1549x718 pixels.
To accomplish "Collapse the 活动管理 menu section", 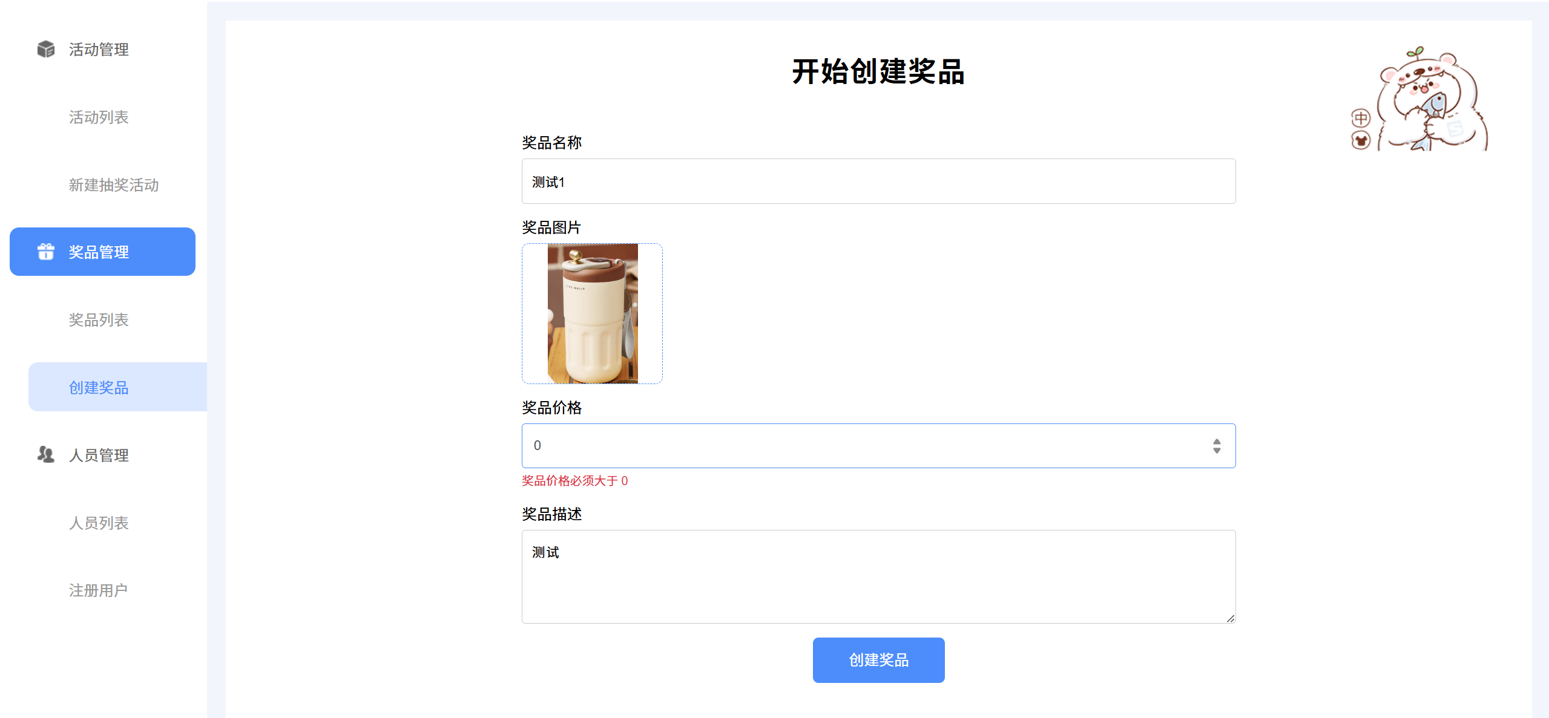I will coord(99,50).
